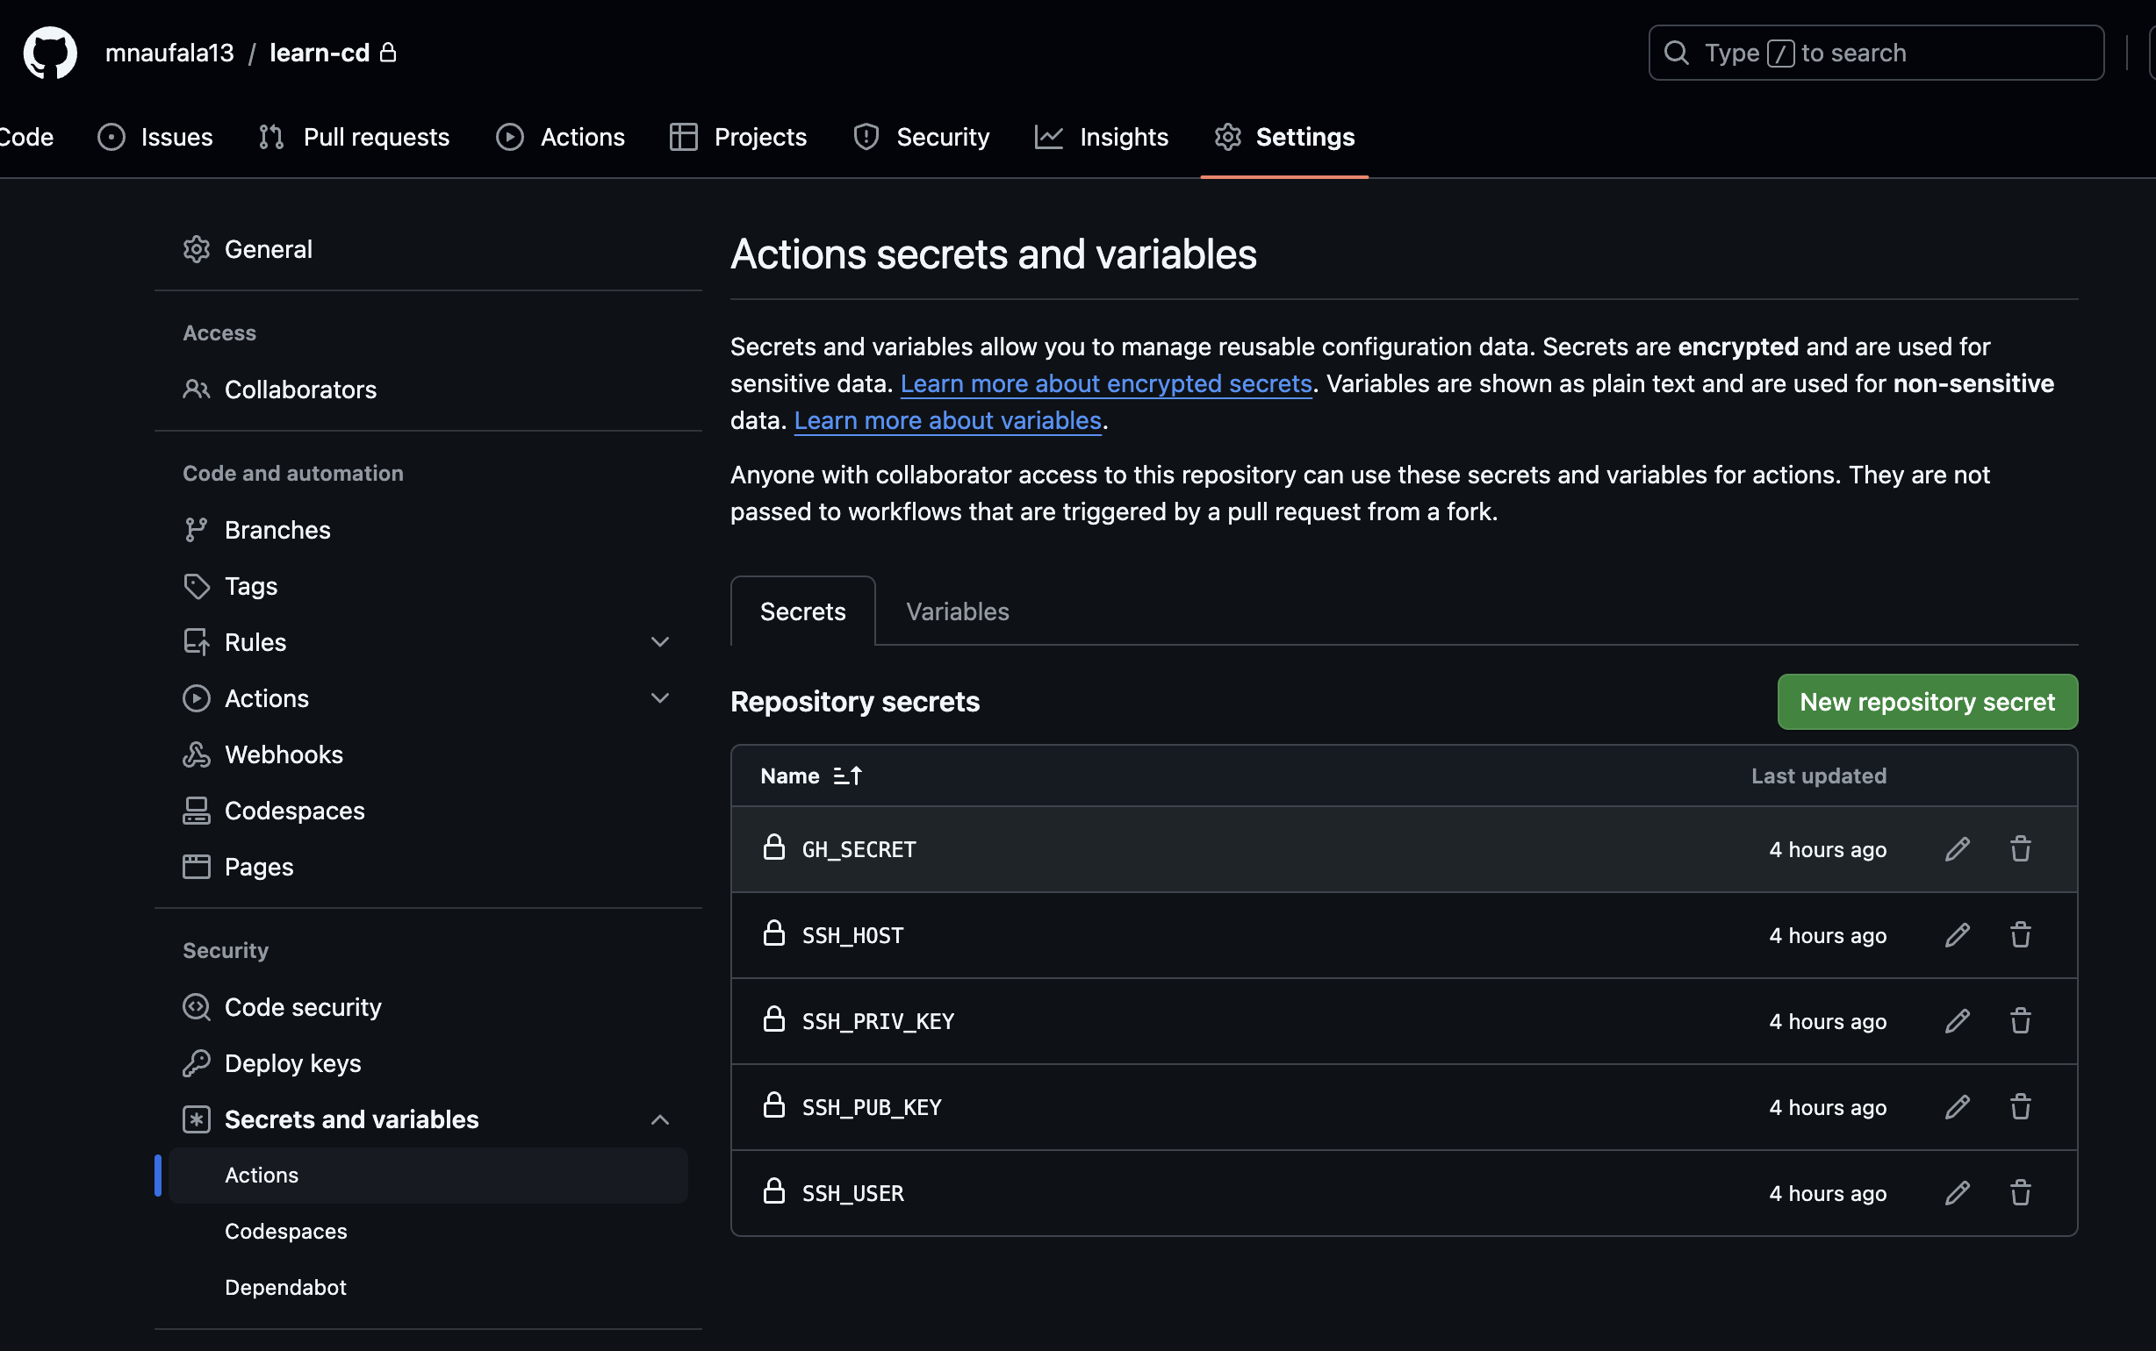Edit the GH_SECRET secret pencil icon
Viewport: 2156px width, 1351px height.
click(x=1957, y=849)
